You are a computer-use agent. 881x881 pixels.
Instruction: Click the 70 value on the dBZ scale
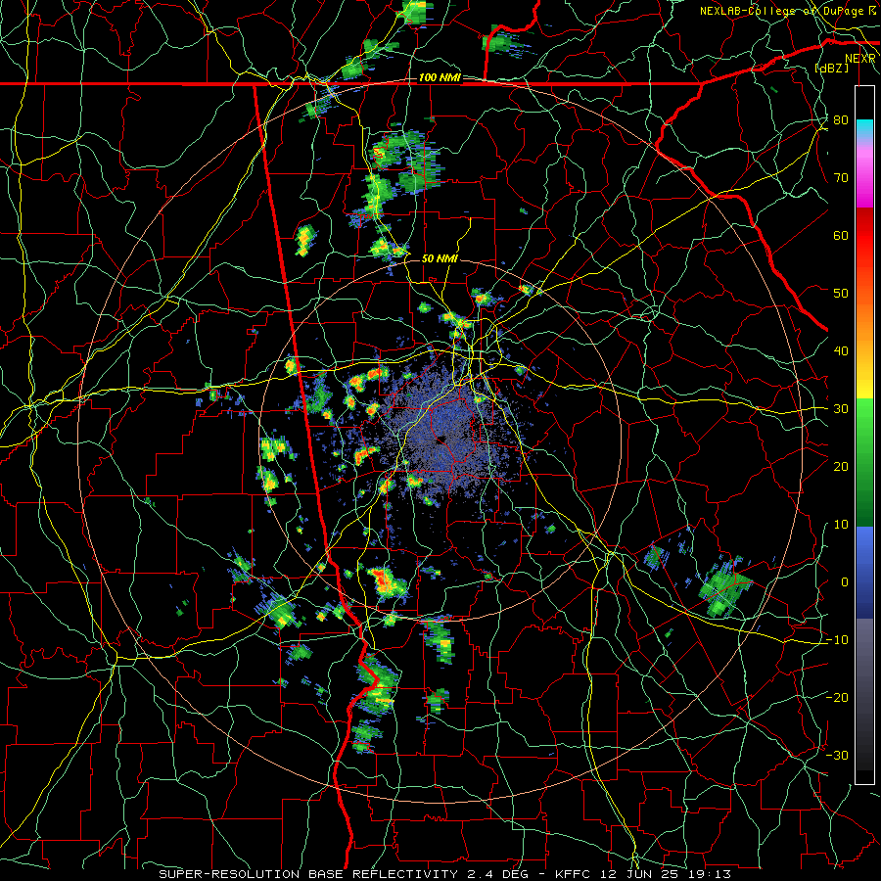pyautogui.click(x=841, y=178)
